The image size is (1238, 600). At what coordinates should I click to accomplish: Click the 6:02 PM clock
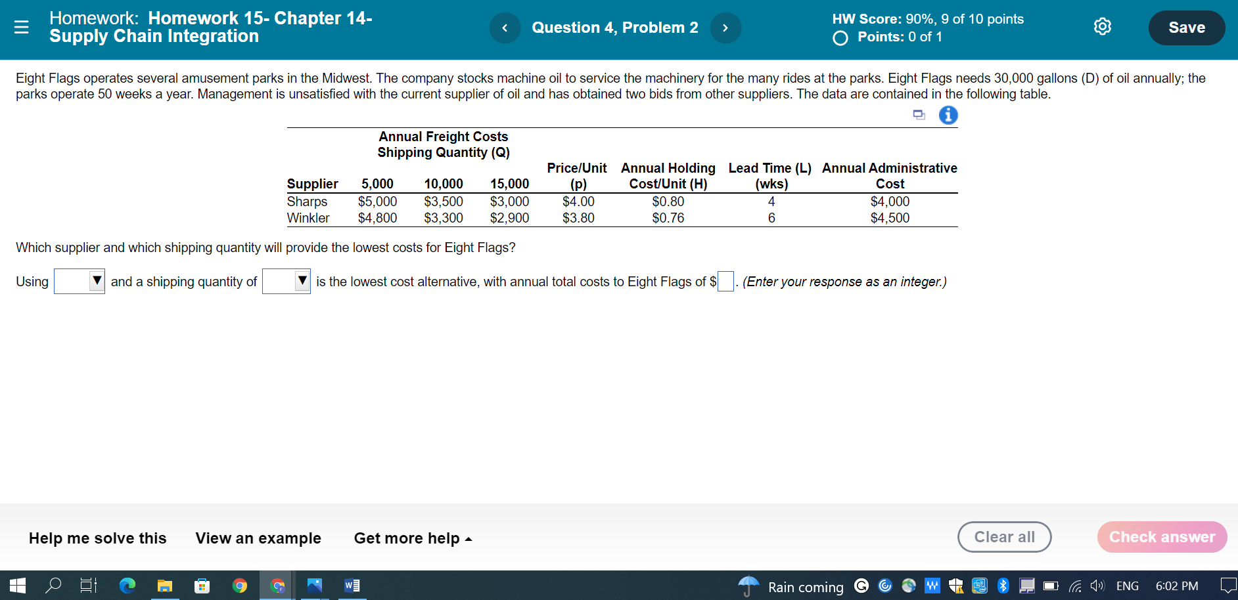1177,586
